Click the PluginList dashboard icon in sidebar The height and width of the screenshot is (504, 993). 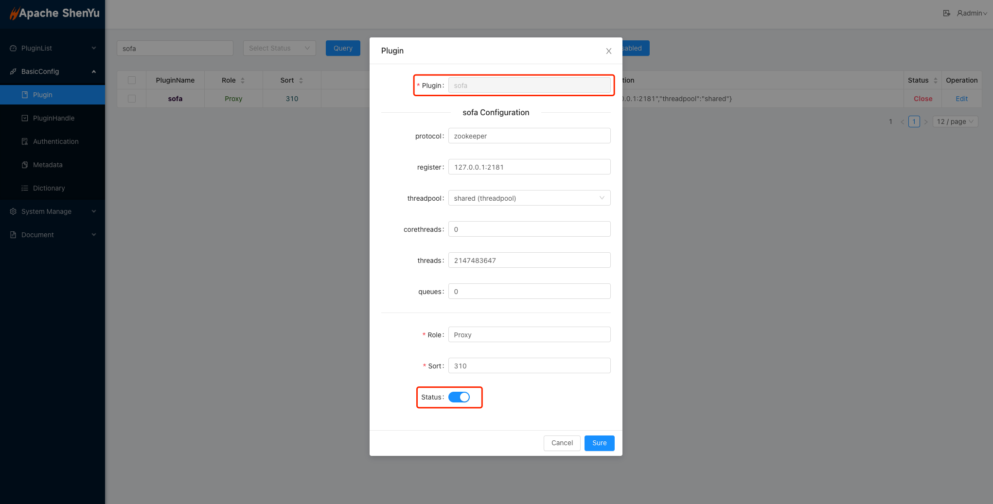click(x=13, y=48)
